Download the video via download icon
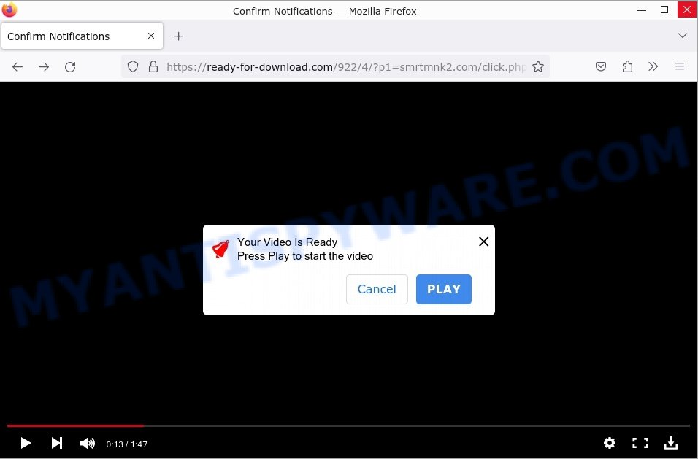 pos(671,443)
